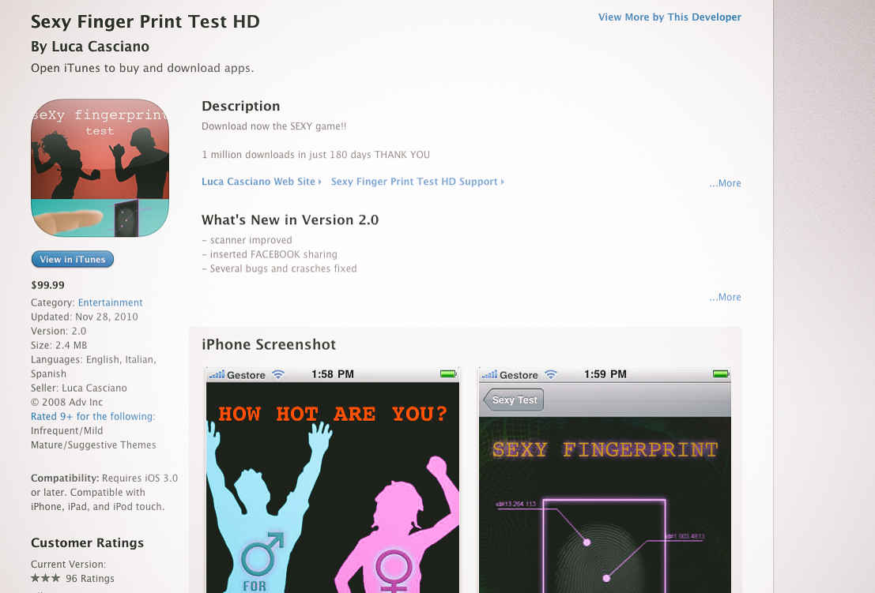Click '– inserted FACEBOOK sharing'

click(x=270, y=254)
